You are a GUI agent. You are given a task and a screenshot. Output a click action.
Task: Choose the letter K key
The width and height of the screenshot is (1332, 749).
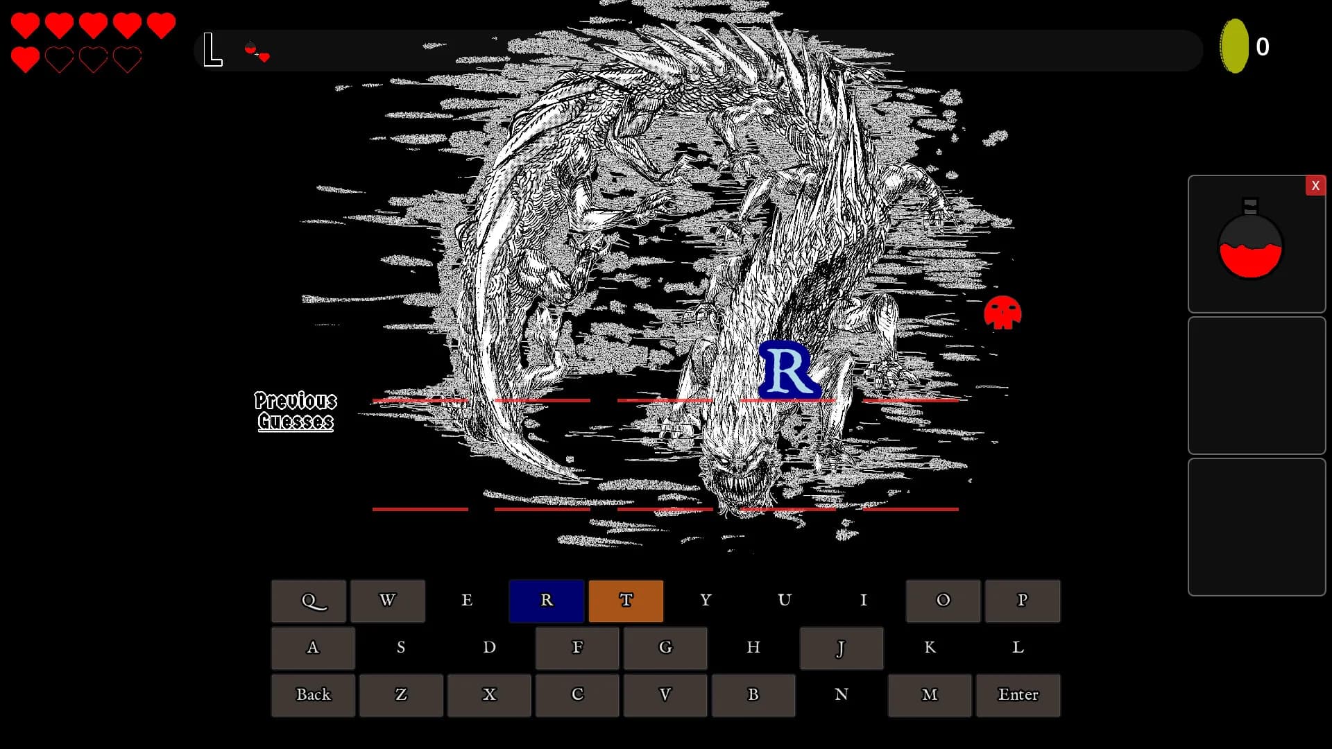coord(930,648)
